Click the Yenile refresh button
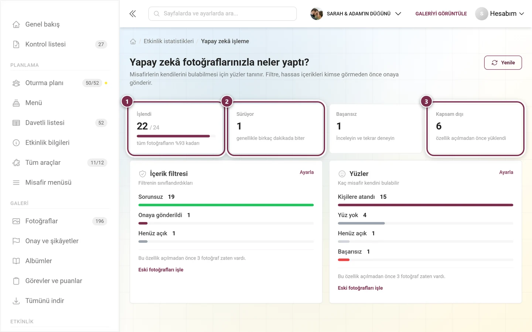532x332 pixels. click(x=503, y=63)
